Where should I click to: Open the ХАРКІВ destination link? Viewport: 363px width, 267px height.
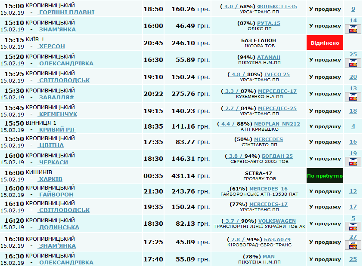tap(50, 179)
